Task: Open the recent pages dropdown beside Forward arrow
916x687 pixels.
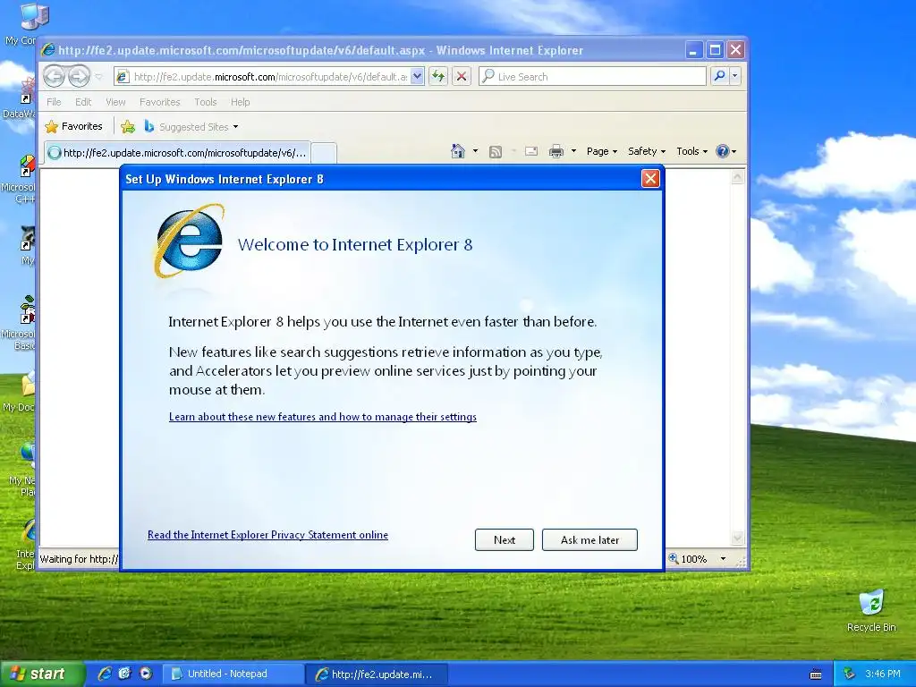Action: (x=98, y=77)
